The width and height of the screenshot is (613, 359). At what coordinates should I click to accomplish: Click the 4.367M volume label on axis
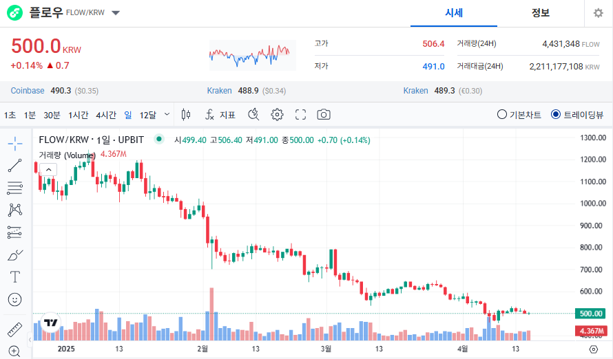[591, 331]
